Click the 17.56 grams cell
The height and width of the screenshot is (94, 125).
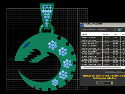pos(107,54)
